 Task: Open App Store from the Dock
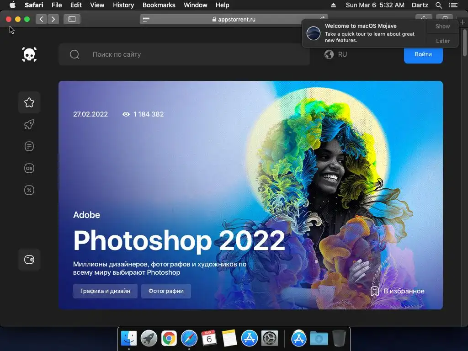tap(249, 339)
